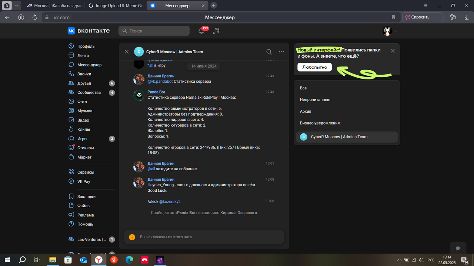Screen dimensions: 474x266
Task: Open Лента news feed
Action: [83, 55]
